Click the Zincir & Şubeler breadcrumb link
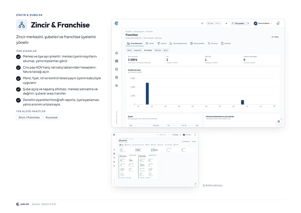Image resolution: width=301 pixels, height=213 pixels. [x=139, y=31]
